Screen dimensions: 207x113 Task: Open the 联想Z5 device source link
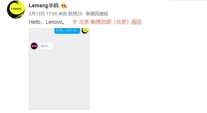75,14
